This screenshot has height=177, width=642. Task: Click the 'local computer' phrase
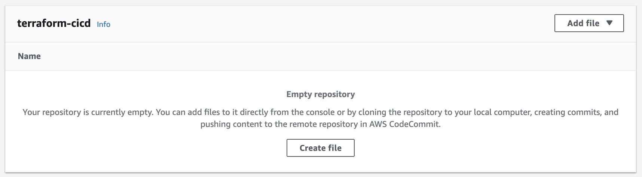502,112
